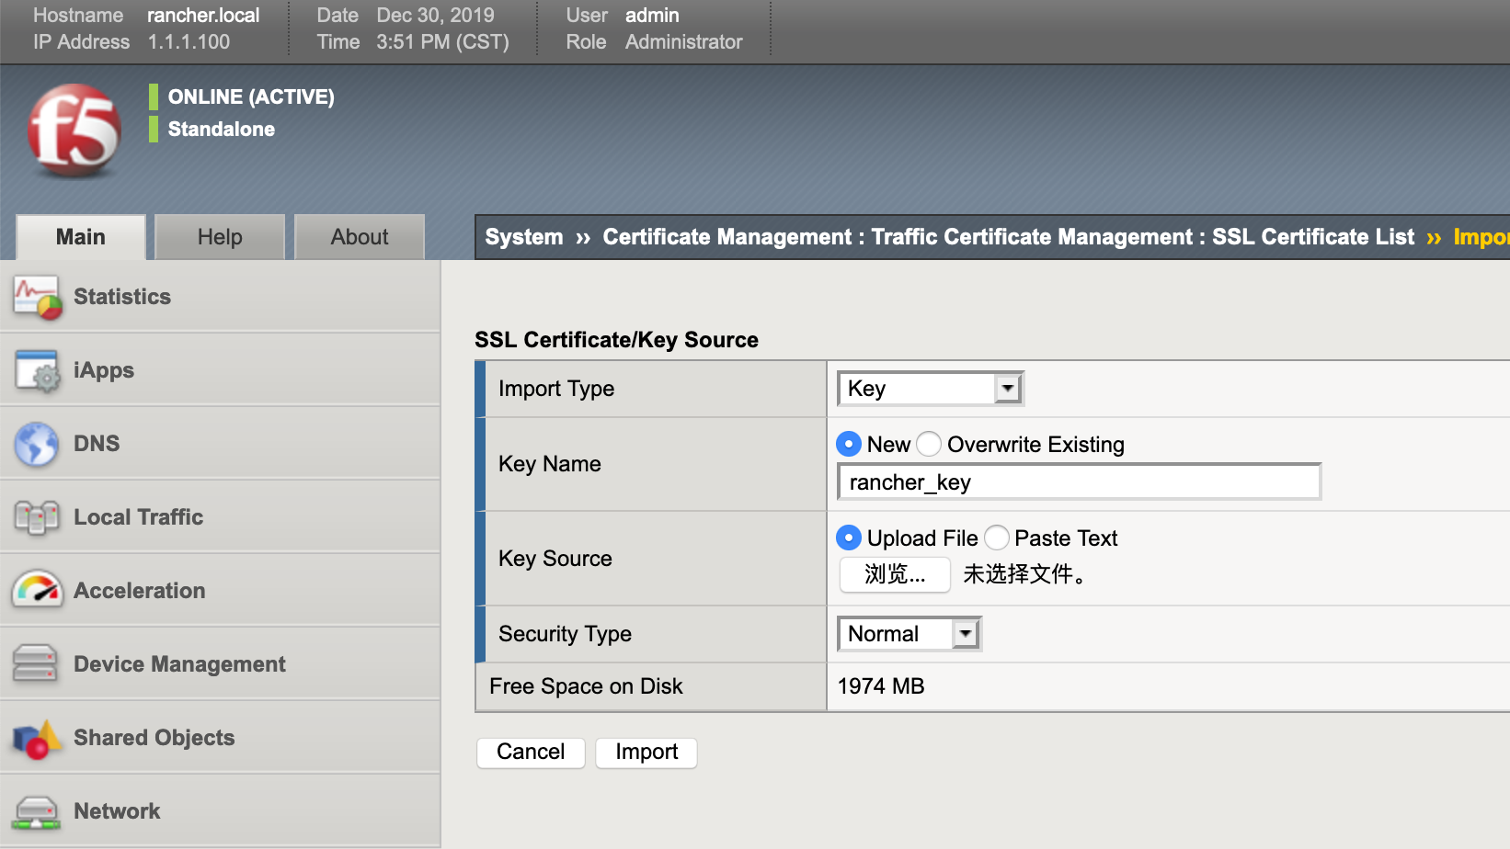This screenshot has height=849, width=1510.
Task: Switch to the About tab
Action: [x=360, y=237]
